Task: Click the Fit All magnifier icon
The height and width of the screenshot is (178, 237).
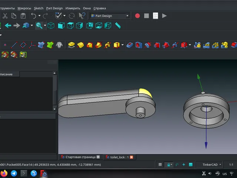Action: pyautogui.click(x=39, y=26)
